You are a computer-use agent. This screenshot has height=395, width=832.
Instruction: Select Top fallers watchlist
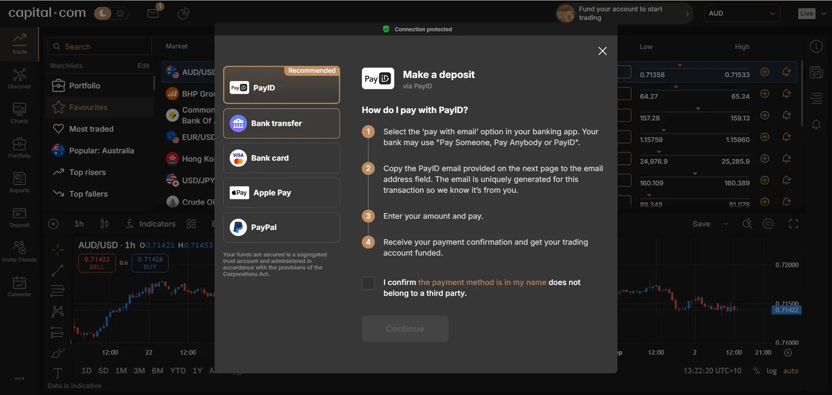click(x=100, y=194)
